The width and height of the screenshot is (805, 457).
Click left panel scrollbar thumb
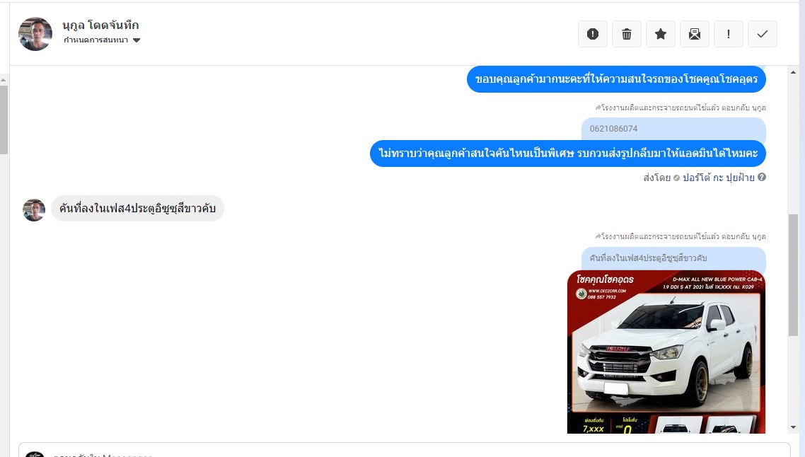[4, 120]
